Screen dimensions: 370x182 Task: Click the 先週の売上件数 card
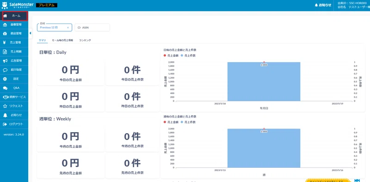tap(132, 165)
